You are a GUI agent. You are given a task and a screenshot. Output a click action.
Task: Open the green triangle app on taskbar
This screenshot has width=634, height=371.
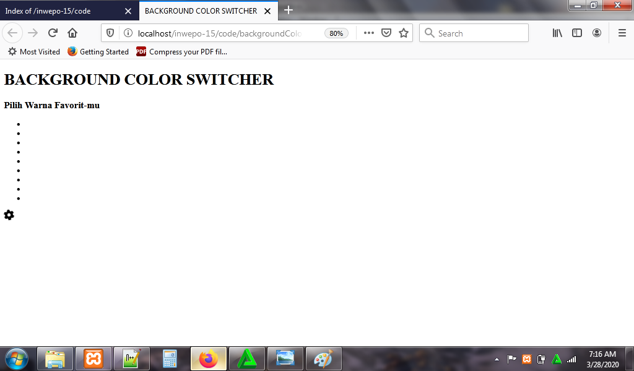tap(247, 359)
